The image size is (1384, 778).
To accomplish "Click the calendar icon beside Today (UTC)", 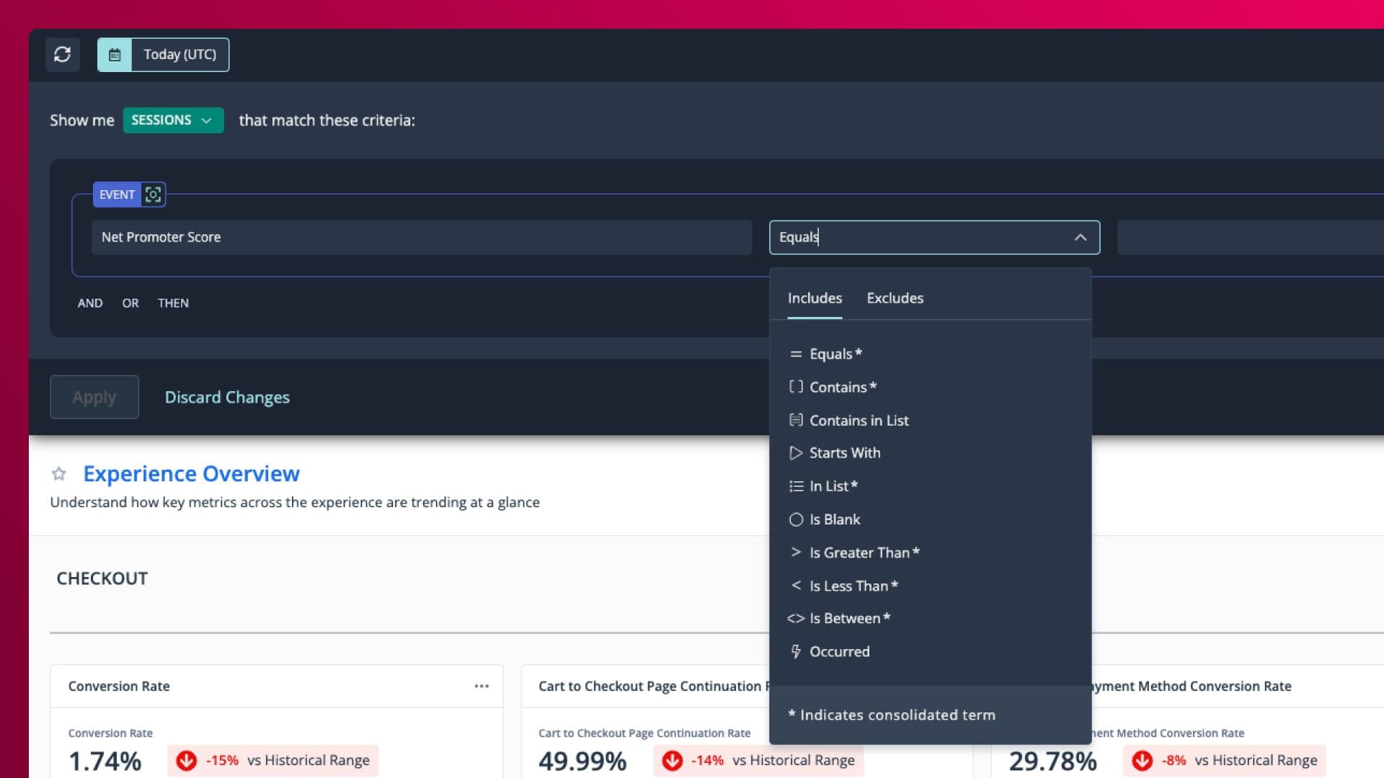I will click(115, 55).
